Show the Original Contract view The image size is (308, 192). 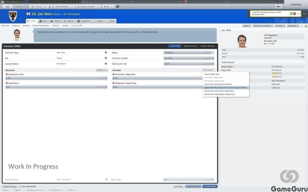click(190, 46)
